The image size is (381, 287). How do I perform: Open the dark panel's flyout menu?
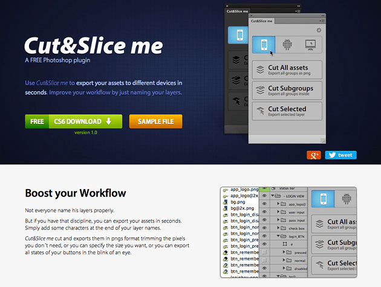click(298, 11)
